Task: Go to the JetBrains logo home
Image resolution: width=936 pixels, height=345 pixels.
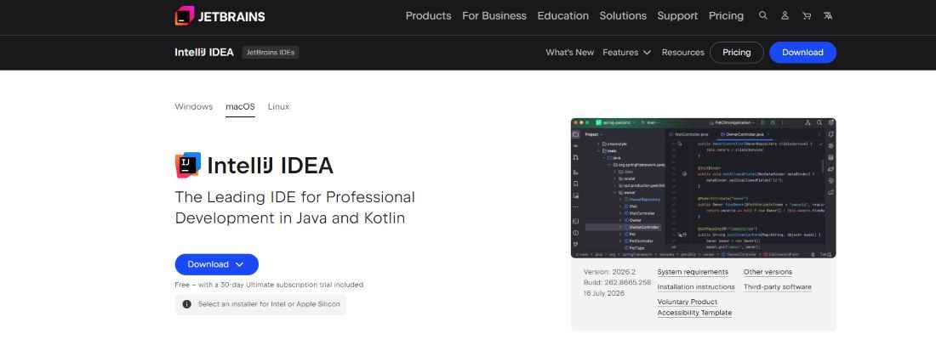Action: click(x=220, y=16)
